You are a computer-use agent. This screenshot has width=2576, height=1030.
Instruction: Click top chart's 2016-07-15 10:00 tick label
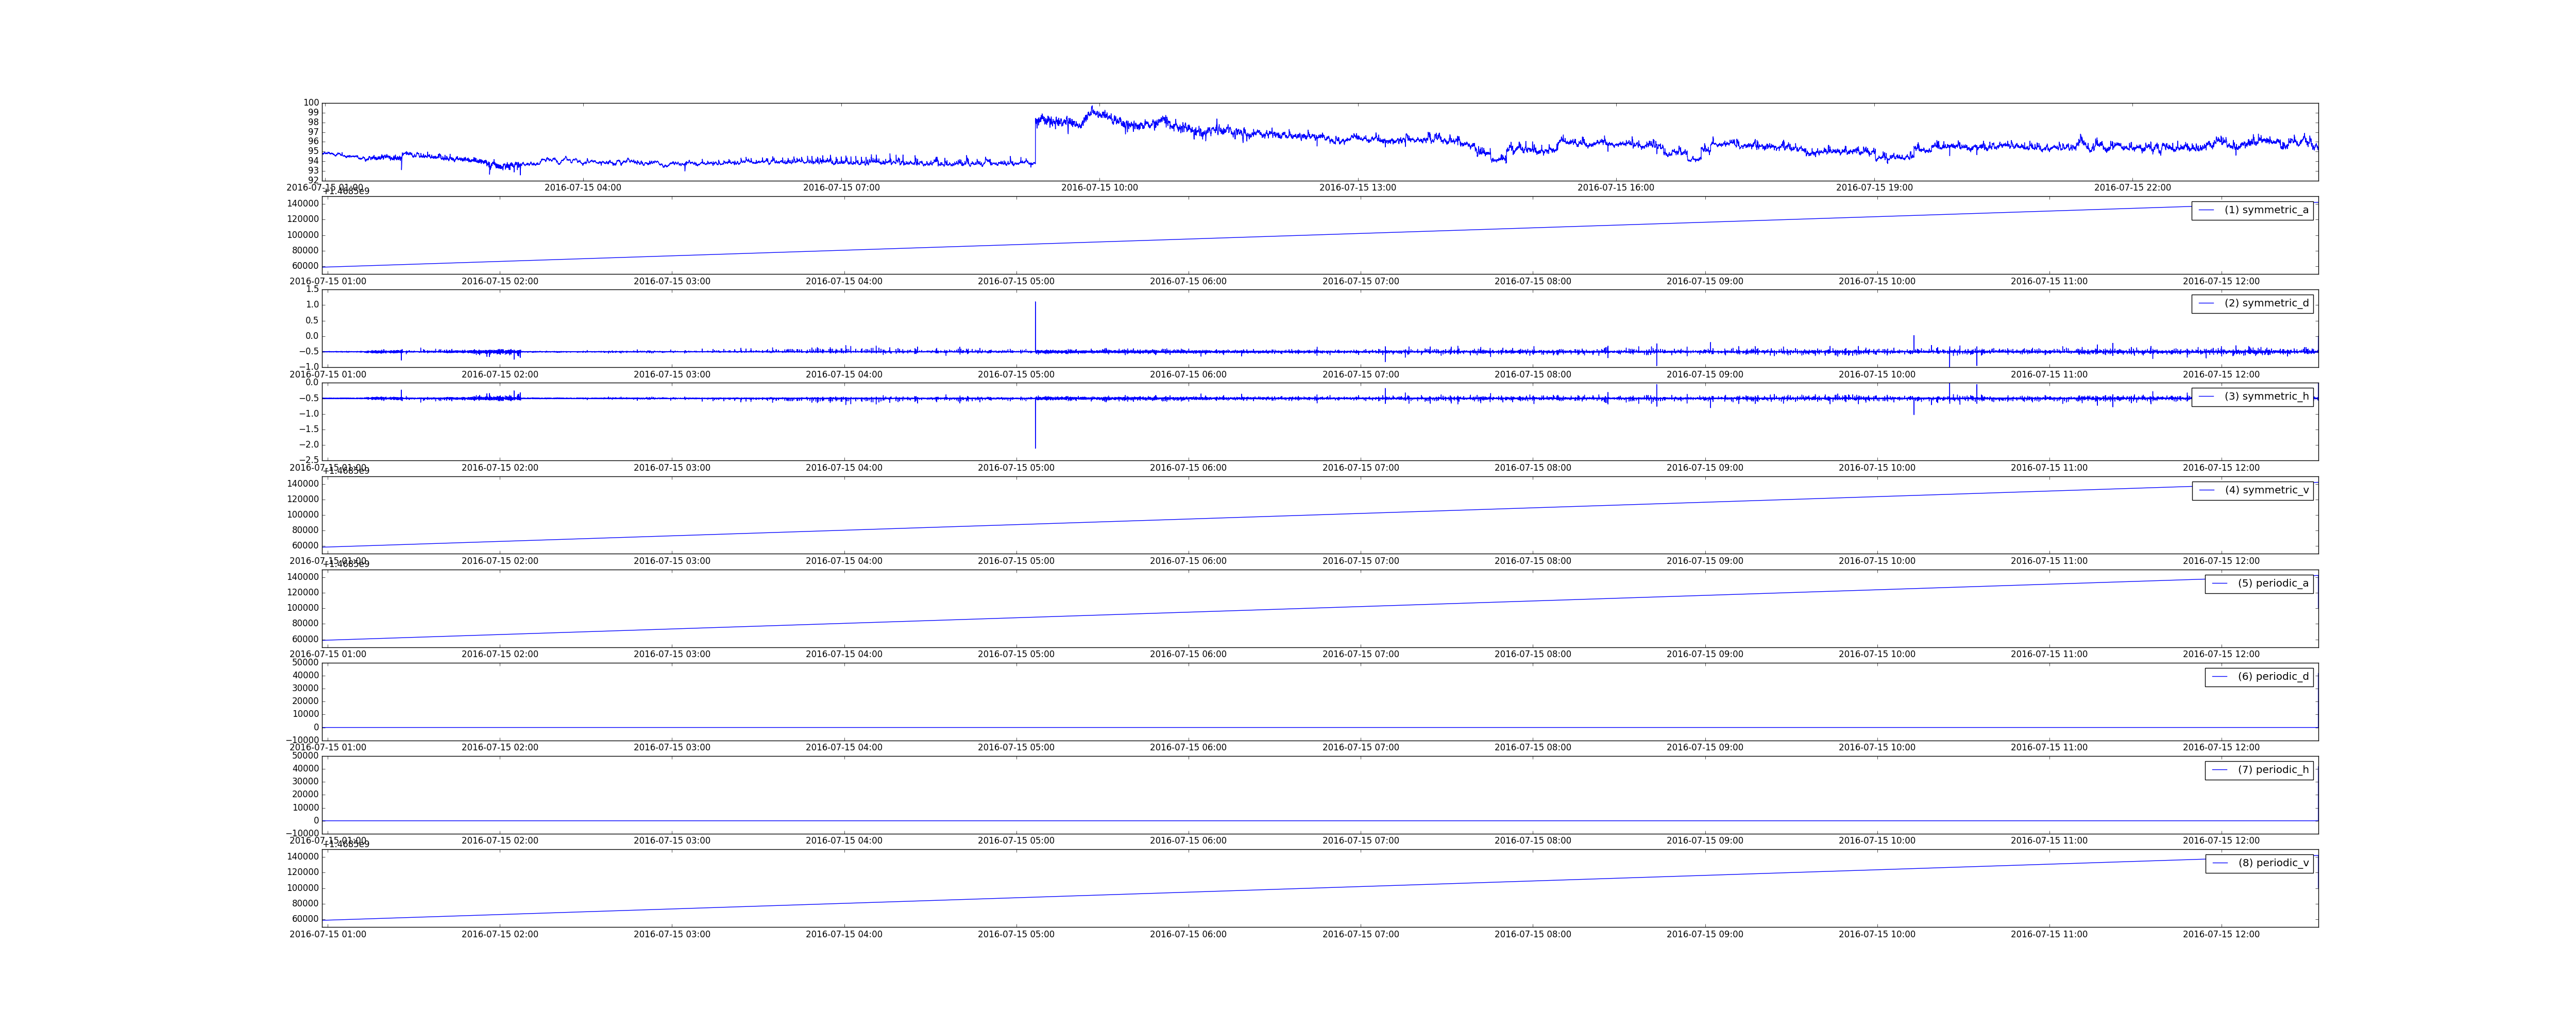(1099, 188)
